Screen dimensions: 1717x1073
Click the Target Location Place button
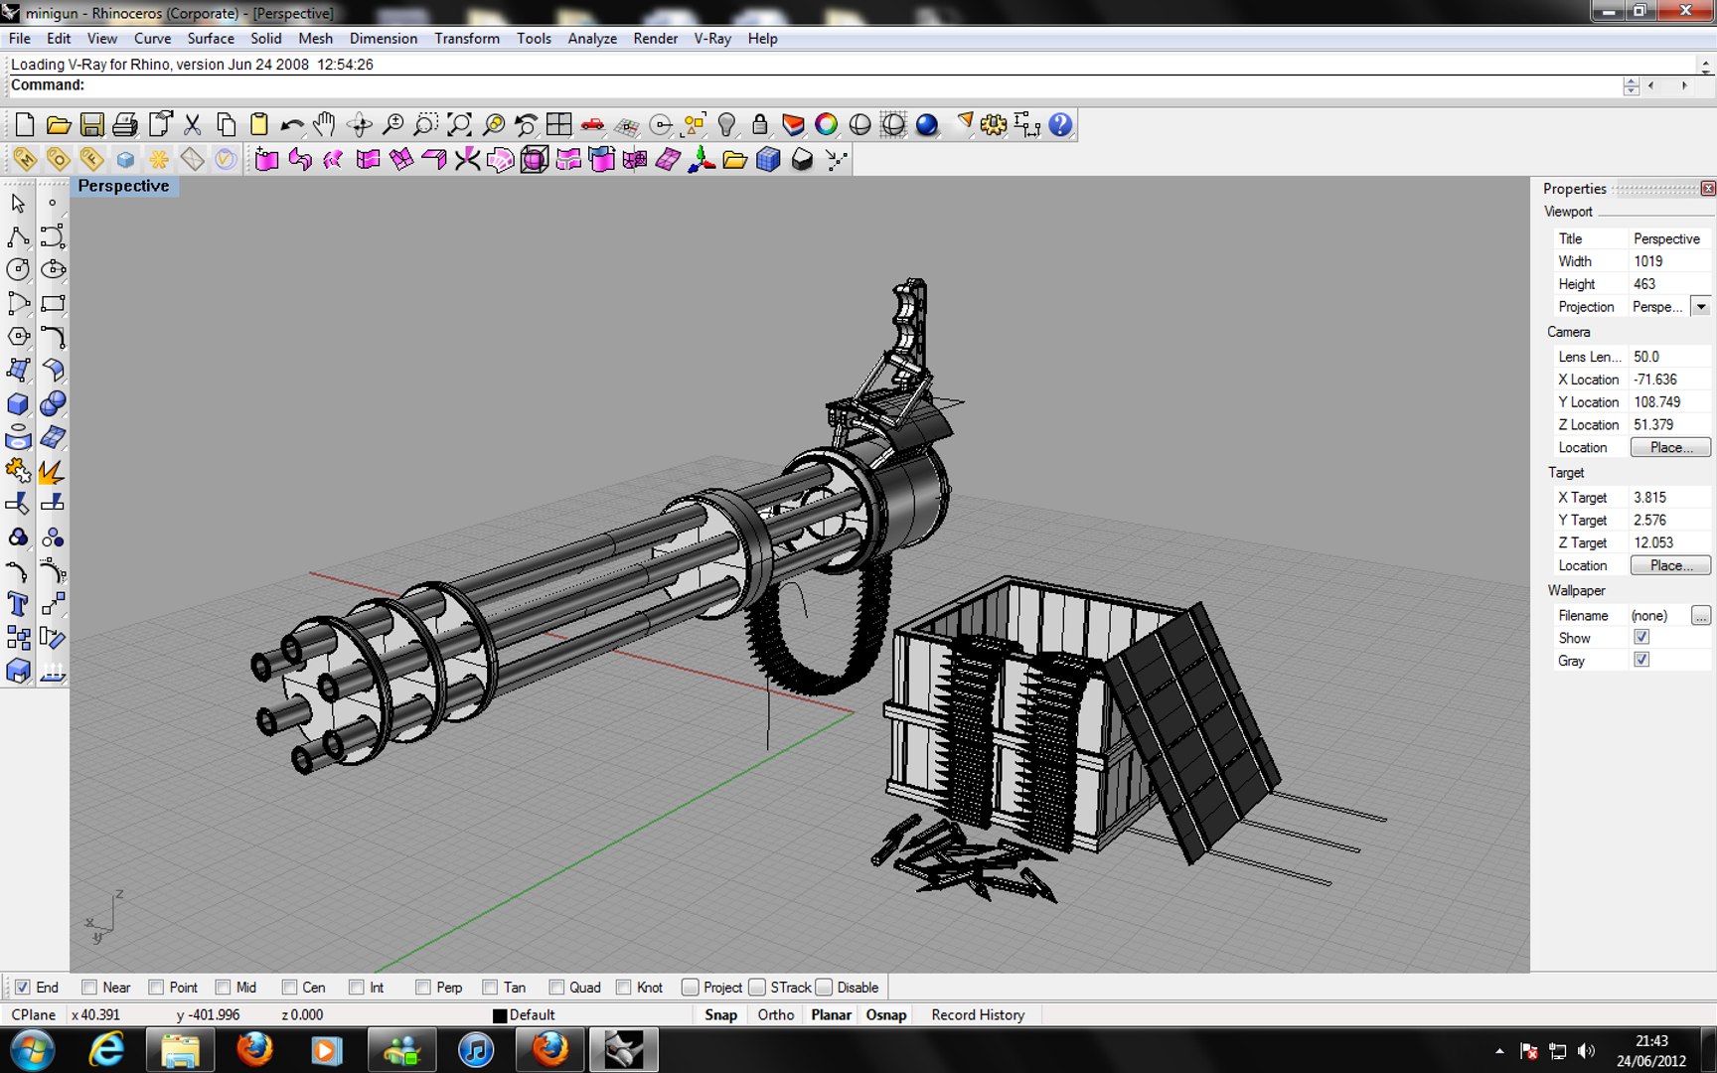point(1670,565)
